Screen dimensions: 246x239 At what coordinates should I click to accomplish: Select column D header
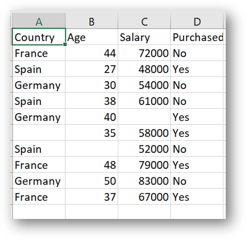pyautogui.click(x=197, y=21)
